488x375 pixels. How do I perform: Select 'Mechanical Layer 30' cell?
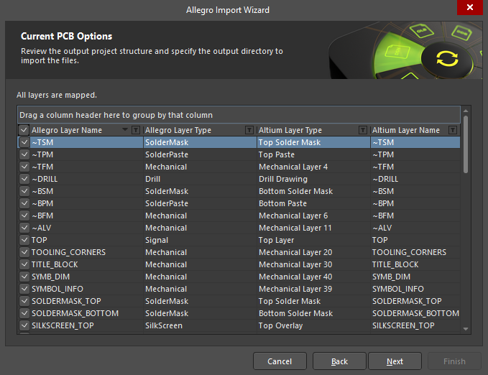point(313,264)
